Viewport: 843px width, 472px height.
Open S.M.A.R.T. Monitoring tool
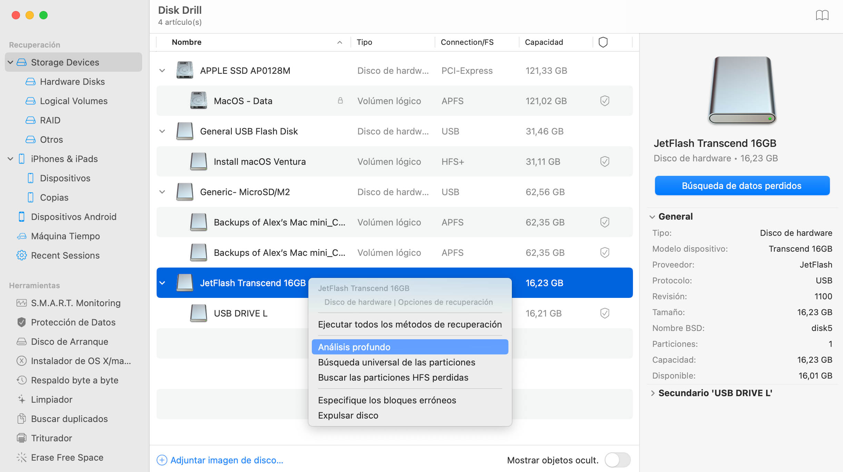76,303
